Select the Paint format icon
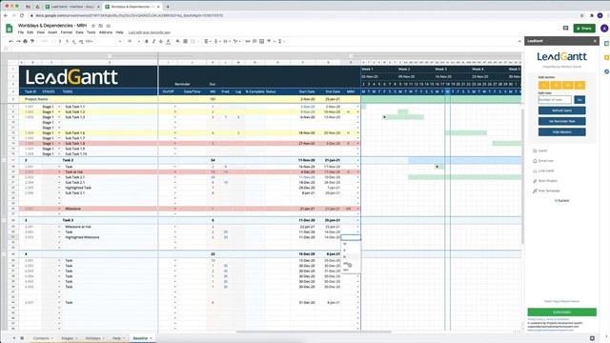 pyautogui.click(x=32, y=41)
